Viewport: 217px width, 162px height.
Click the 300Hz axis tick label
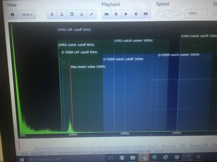click(x=177, y=133)
